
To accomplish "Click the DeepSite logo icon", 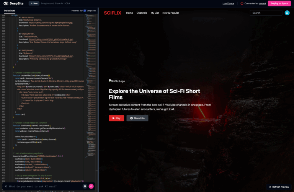I will pyautogui.click(x=6, y=3).
